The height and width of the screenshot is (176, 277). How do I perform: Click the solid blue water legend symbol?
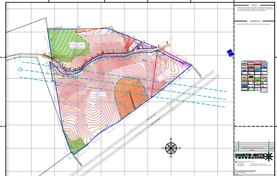[x=257, y=70]
